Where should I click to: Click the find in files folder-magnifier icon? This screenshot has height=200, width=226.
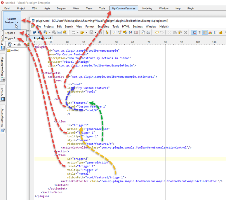tap(125, 32)
